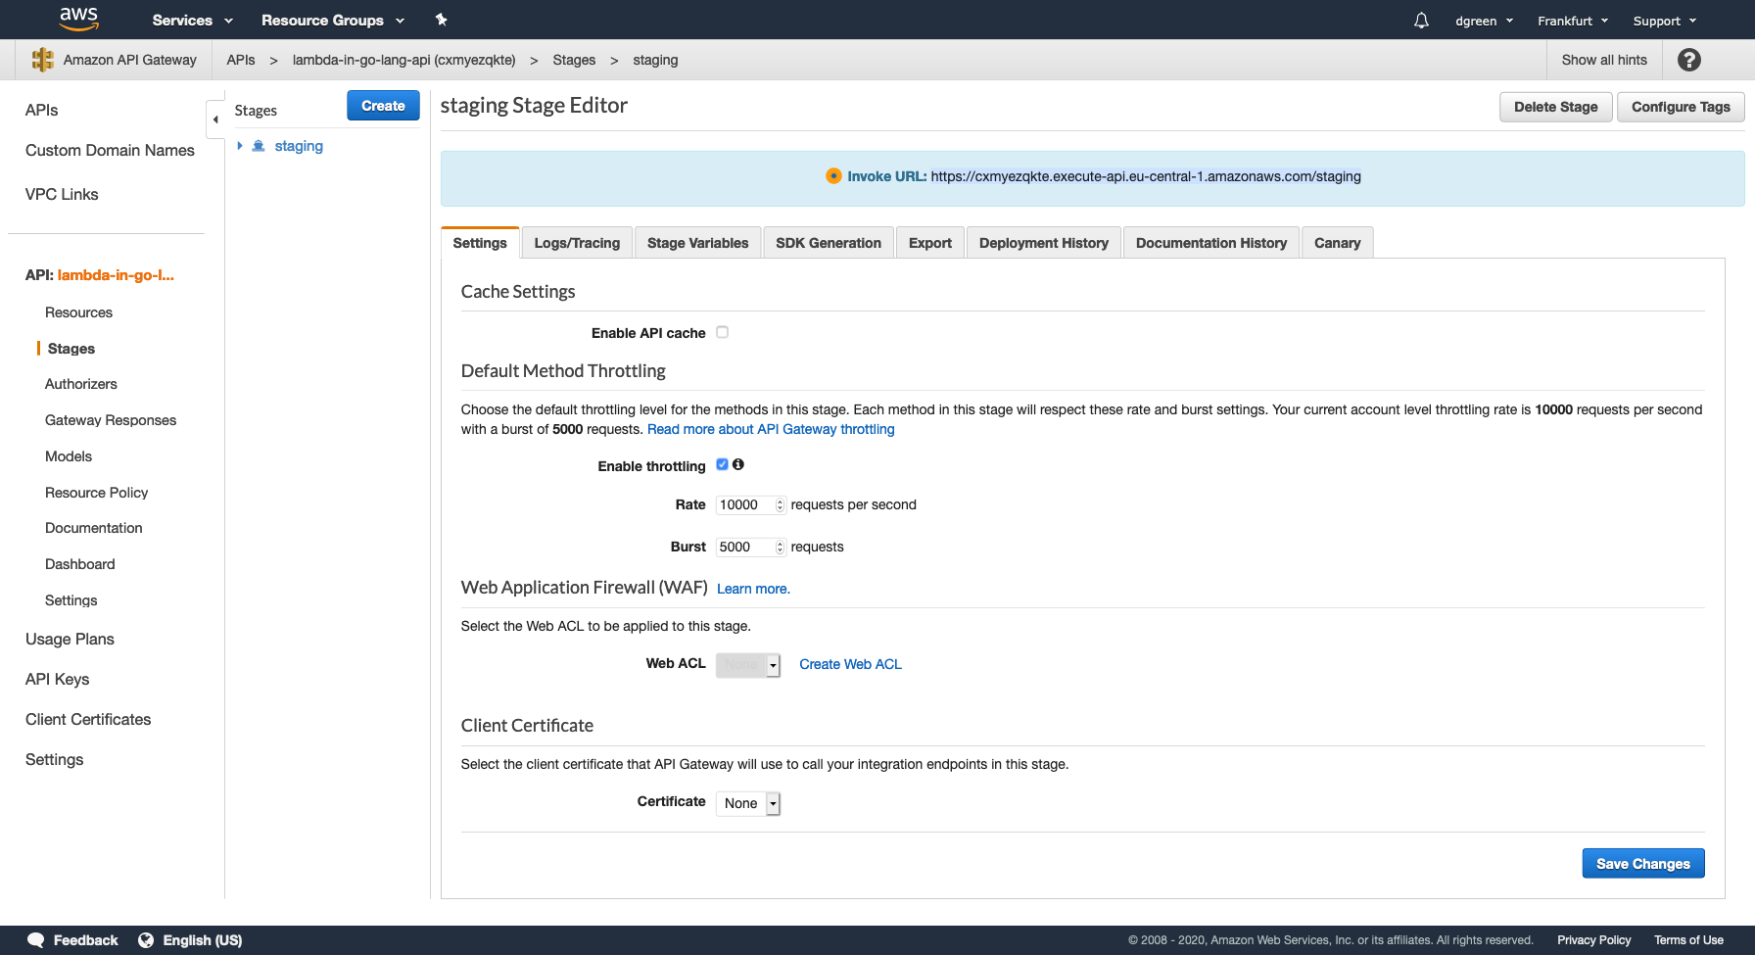Viewport: 1755px width, 955px height.
Task: Open VPC Links in sidebar
Action: [x=62, y=194]
